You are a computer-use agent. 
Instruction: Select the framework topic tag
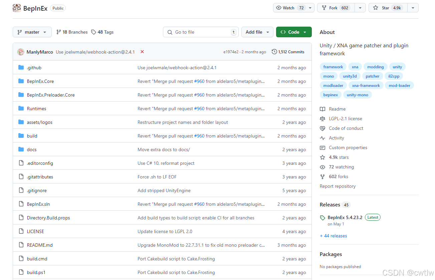coord(333,67)
